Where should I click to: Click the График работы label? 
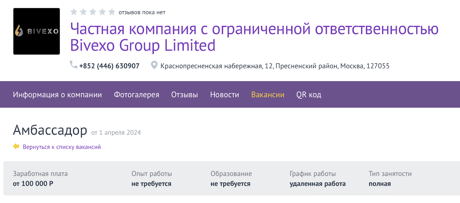pos(313,174)
